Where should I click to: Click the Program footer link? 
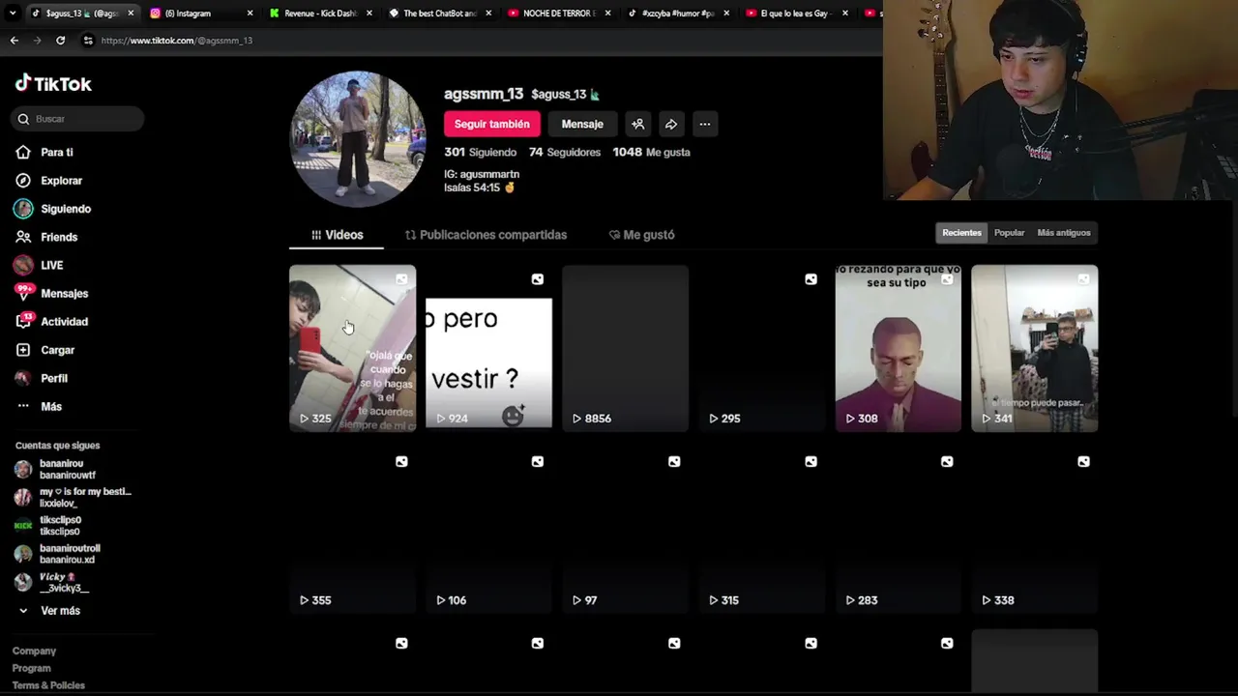click(x=31, y=668)
